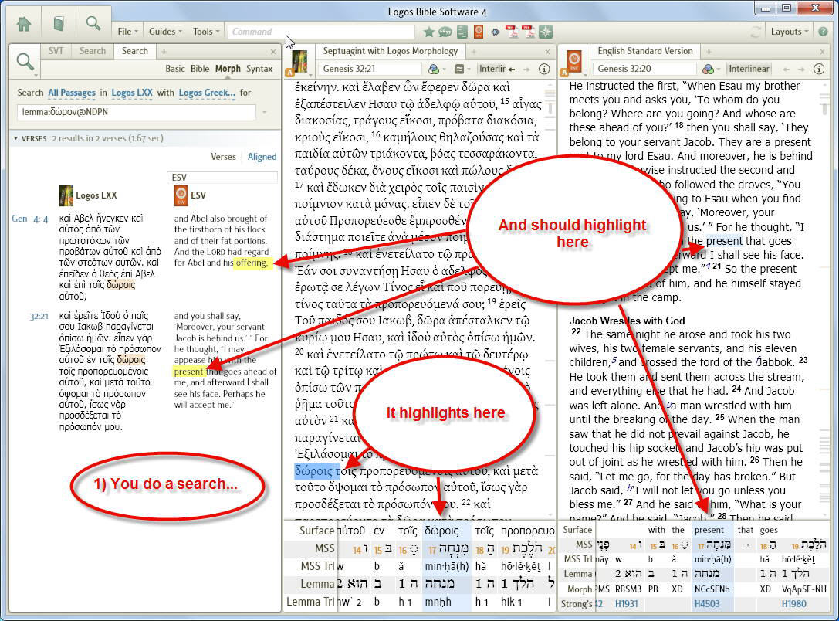This screenshot has height=621, width=839.
Task: Switch results to Aligned view
Action: tap(262, 157)
